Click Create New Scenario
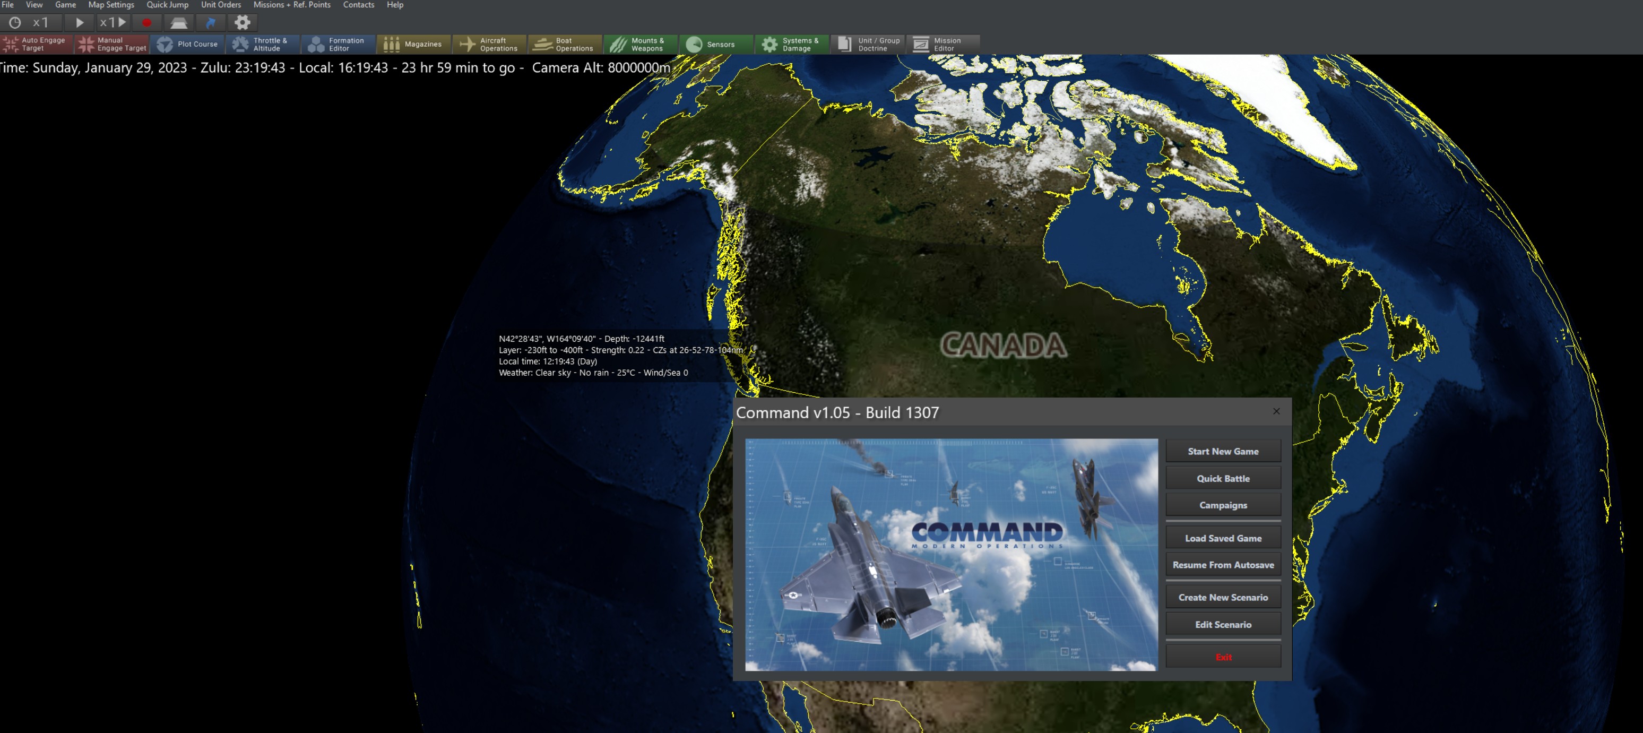Image resolution: width=1643 pixels, height=733 pixels. 1223,598
